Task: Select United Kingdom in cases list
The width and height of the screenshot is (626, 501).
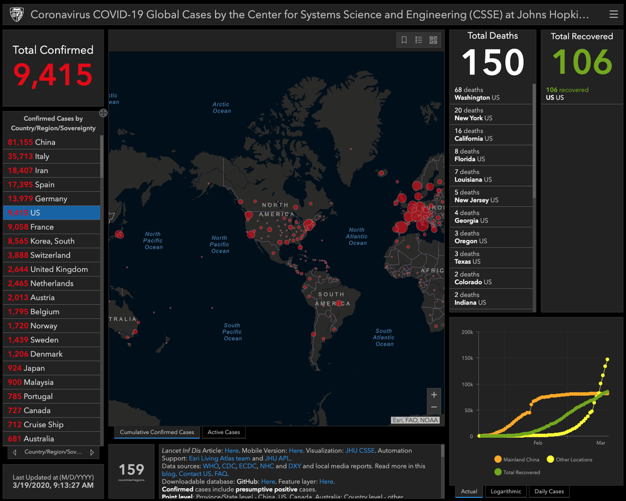Action: 51,269
